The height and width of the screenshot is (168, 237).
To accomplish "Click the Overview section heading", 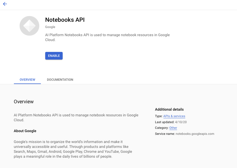I will click(24, 102).
